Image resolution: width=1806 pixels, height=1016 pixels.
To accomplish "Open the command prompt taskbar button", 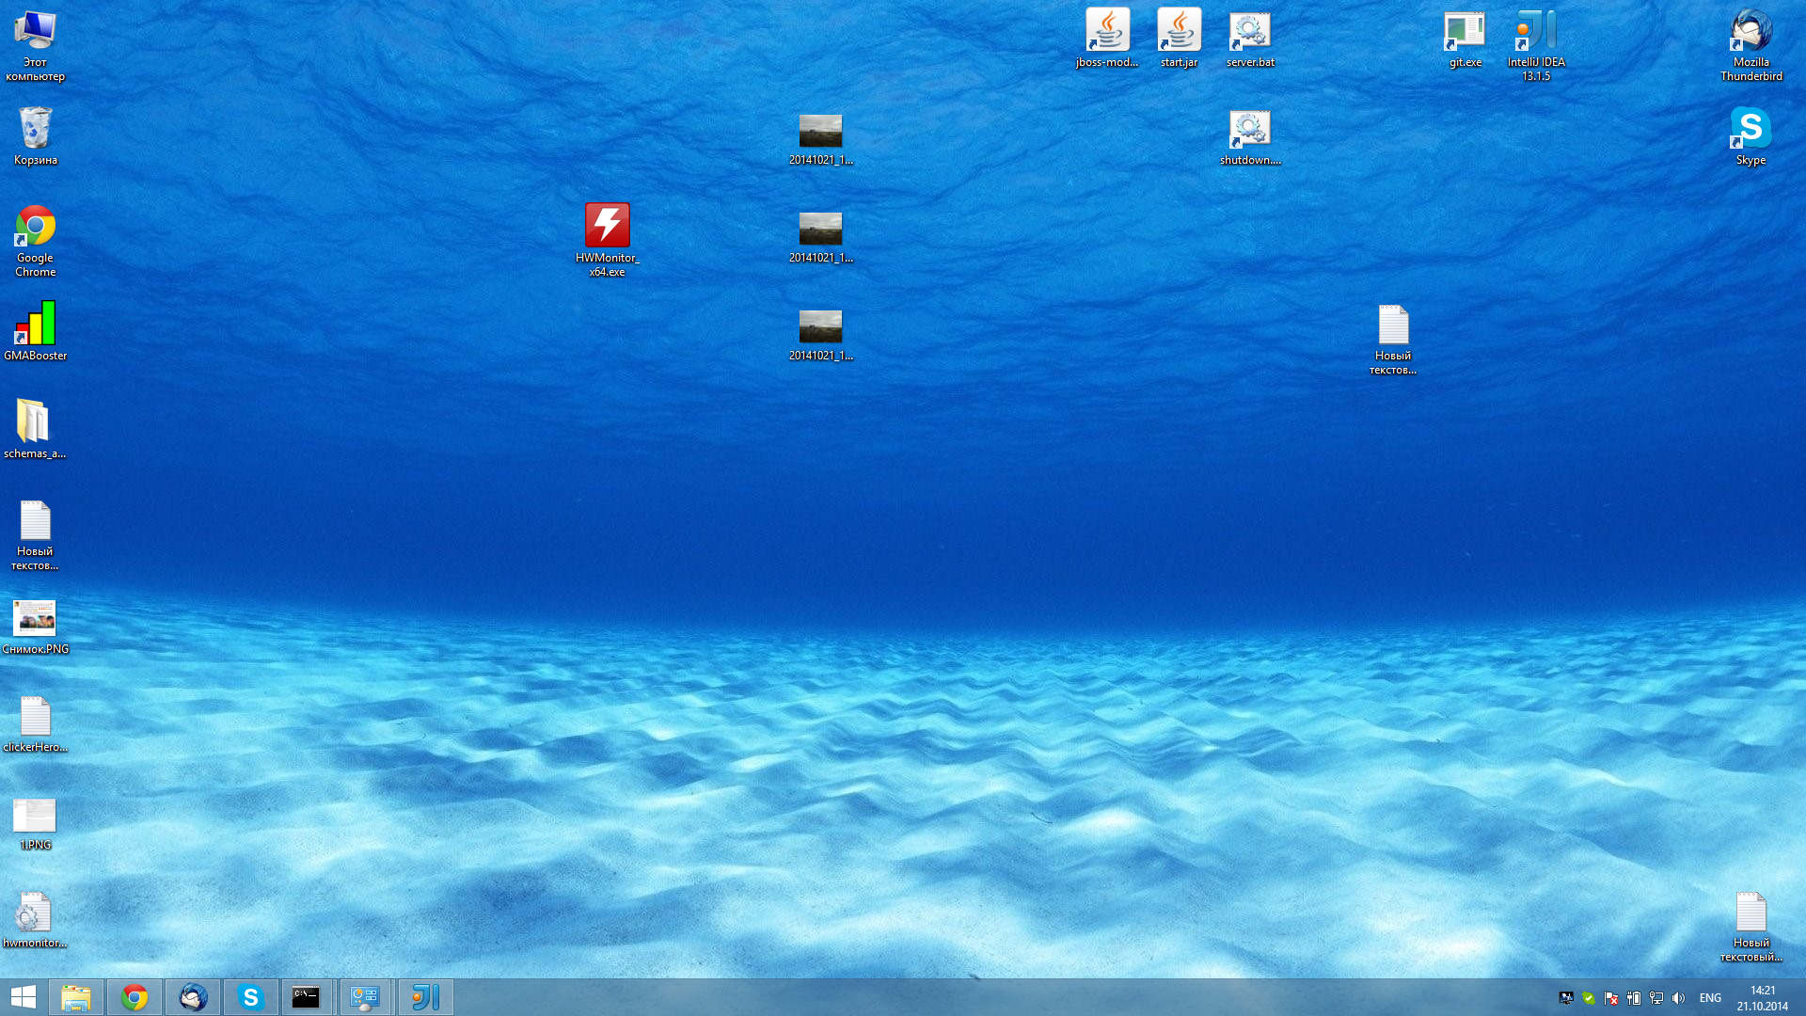I will [x=306, y=997].
